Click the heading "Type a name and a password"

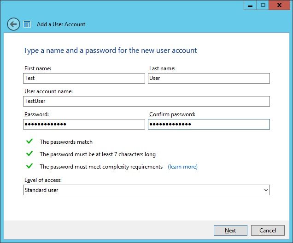[x=110, y=51]
